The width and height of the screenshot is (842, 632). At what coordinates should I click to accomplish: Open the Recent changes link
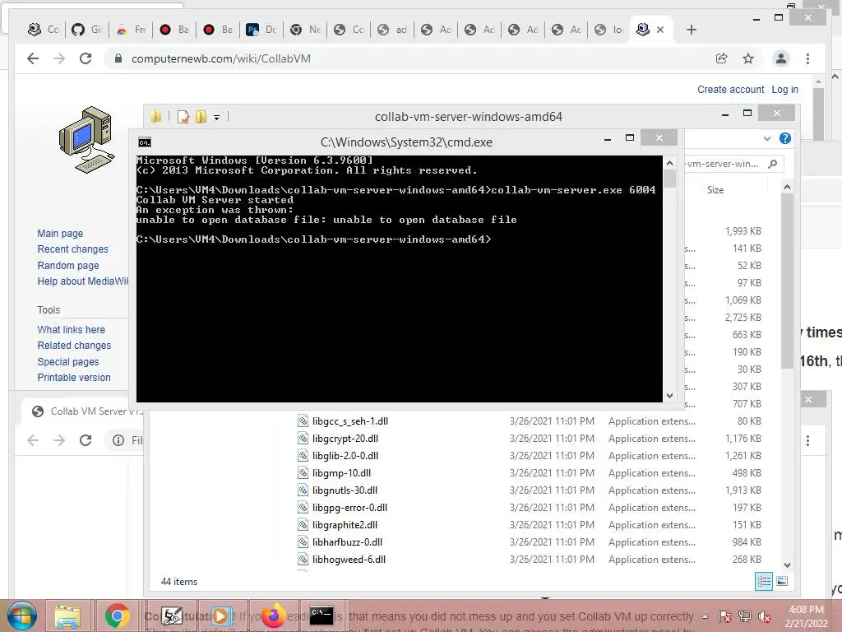[72, 249]
